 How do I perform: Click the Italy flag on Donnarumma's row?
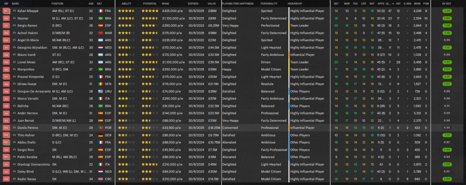coord(100,164)
